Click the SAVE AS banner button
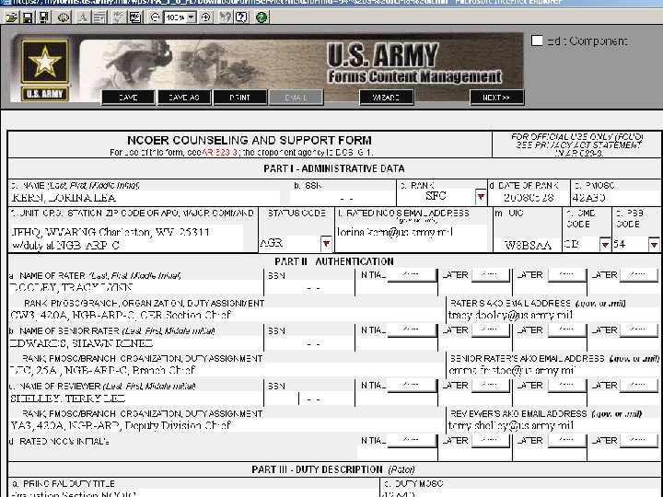 pyautogui.click(x=184, y=98)
